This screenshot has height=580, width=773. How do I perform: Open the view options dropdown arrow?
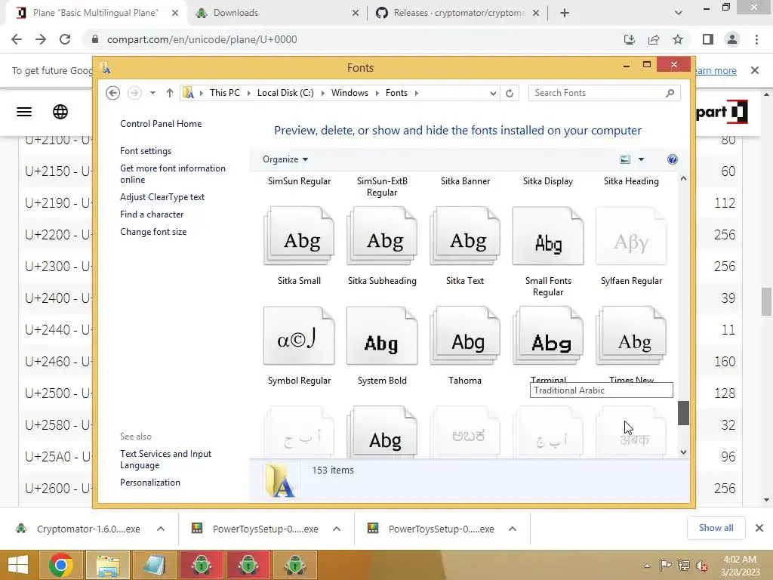pyautogui.click(x=641, y=159)
